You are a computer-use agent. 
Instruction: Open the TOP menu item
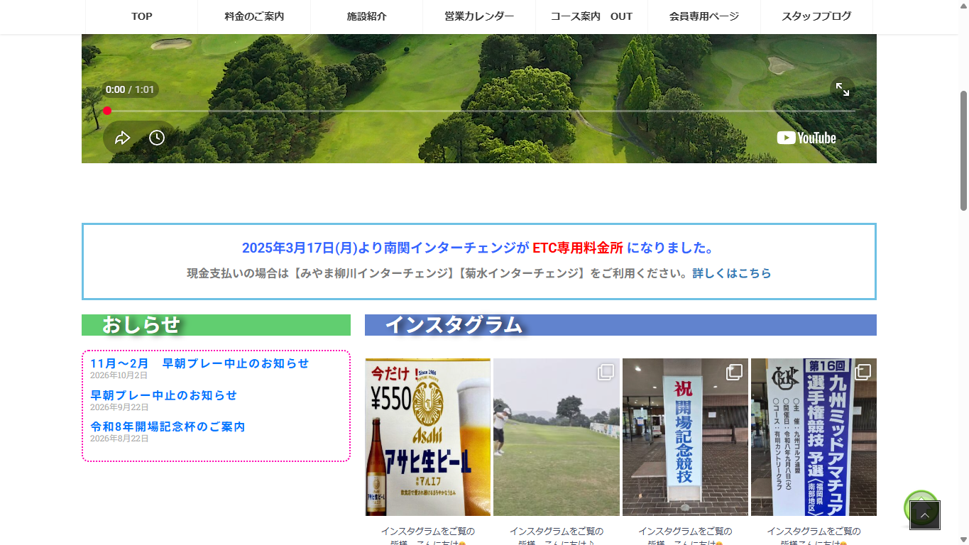pyautogui.click(x=142, y=16)
